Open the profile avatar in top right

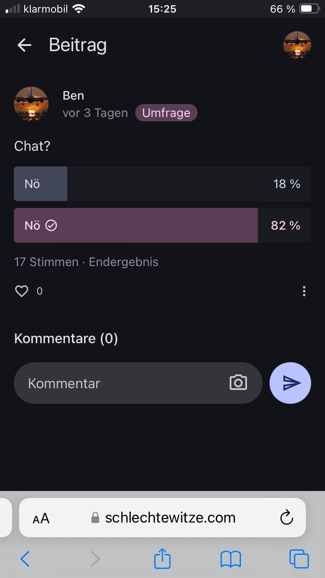click(x=297, y=45)
